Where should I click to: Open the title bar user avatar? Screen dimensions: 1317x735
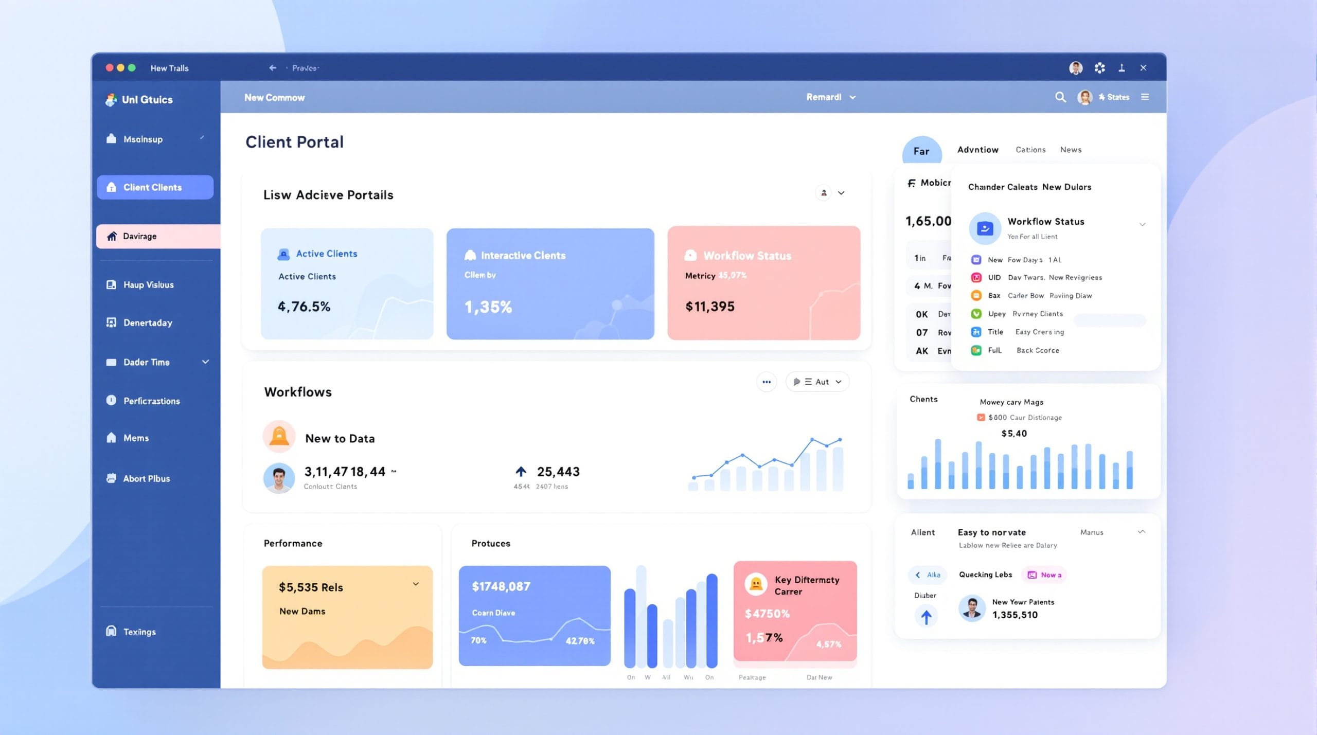(x=1076, y=68)
